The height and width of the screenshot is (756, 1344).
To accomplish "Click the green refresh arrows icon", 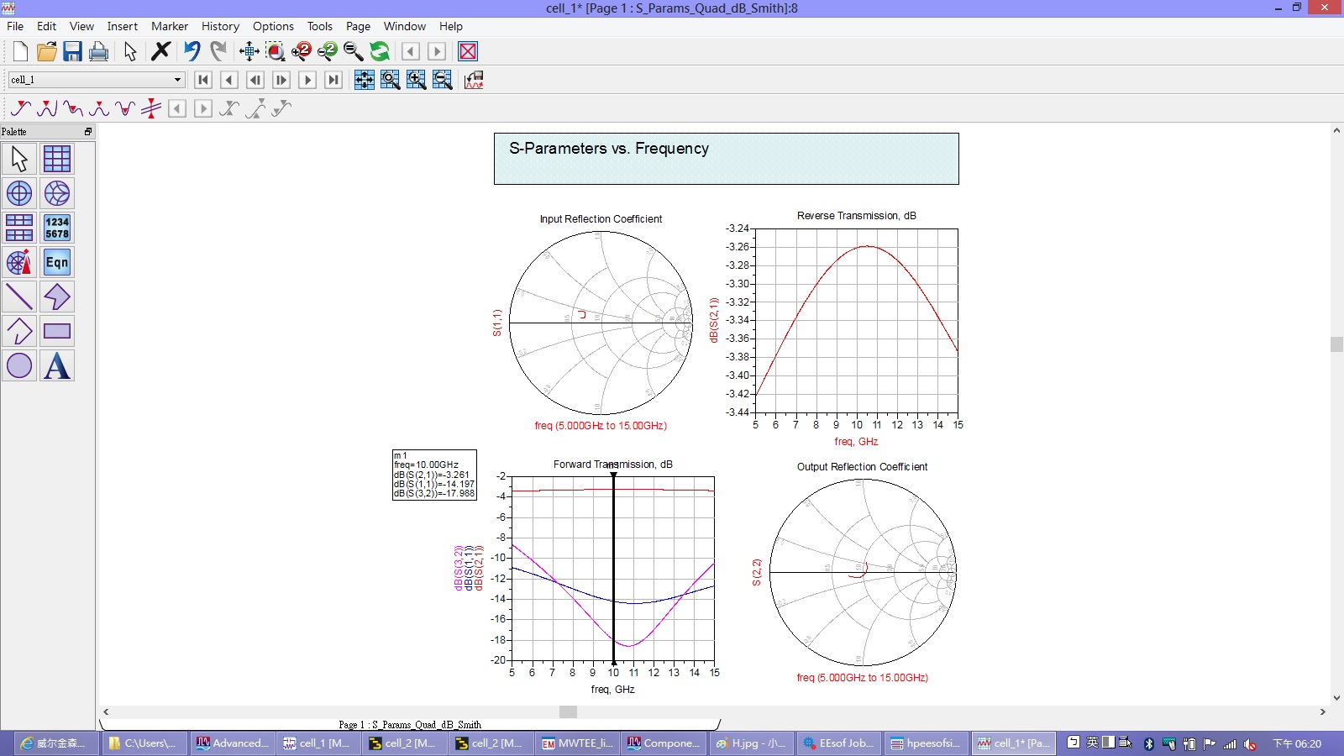I will pyautogui.click(x=380, y=51).
